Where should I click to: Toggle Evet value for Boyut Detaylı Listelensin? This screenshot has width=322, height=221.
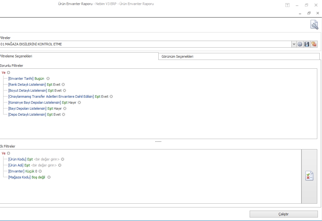coord(58,90)
